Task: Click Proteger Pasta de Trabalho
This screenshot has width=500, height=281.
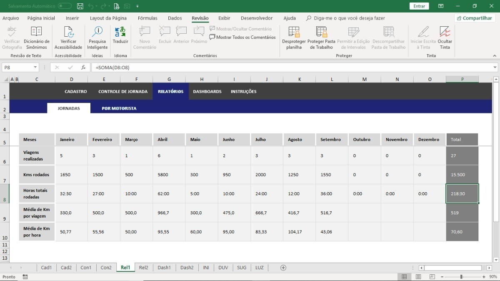Action: point(321,38)
